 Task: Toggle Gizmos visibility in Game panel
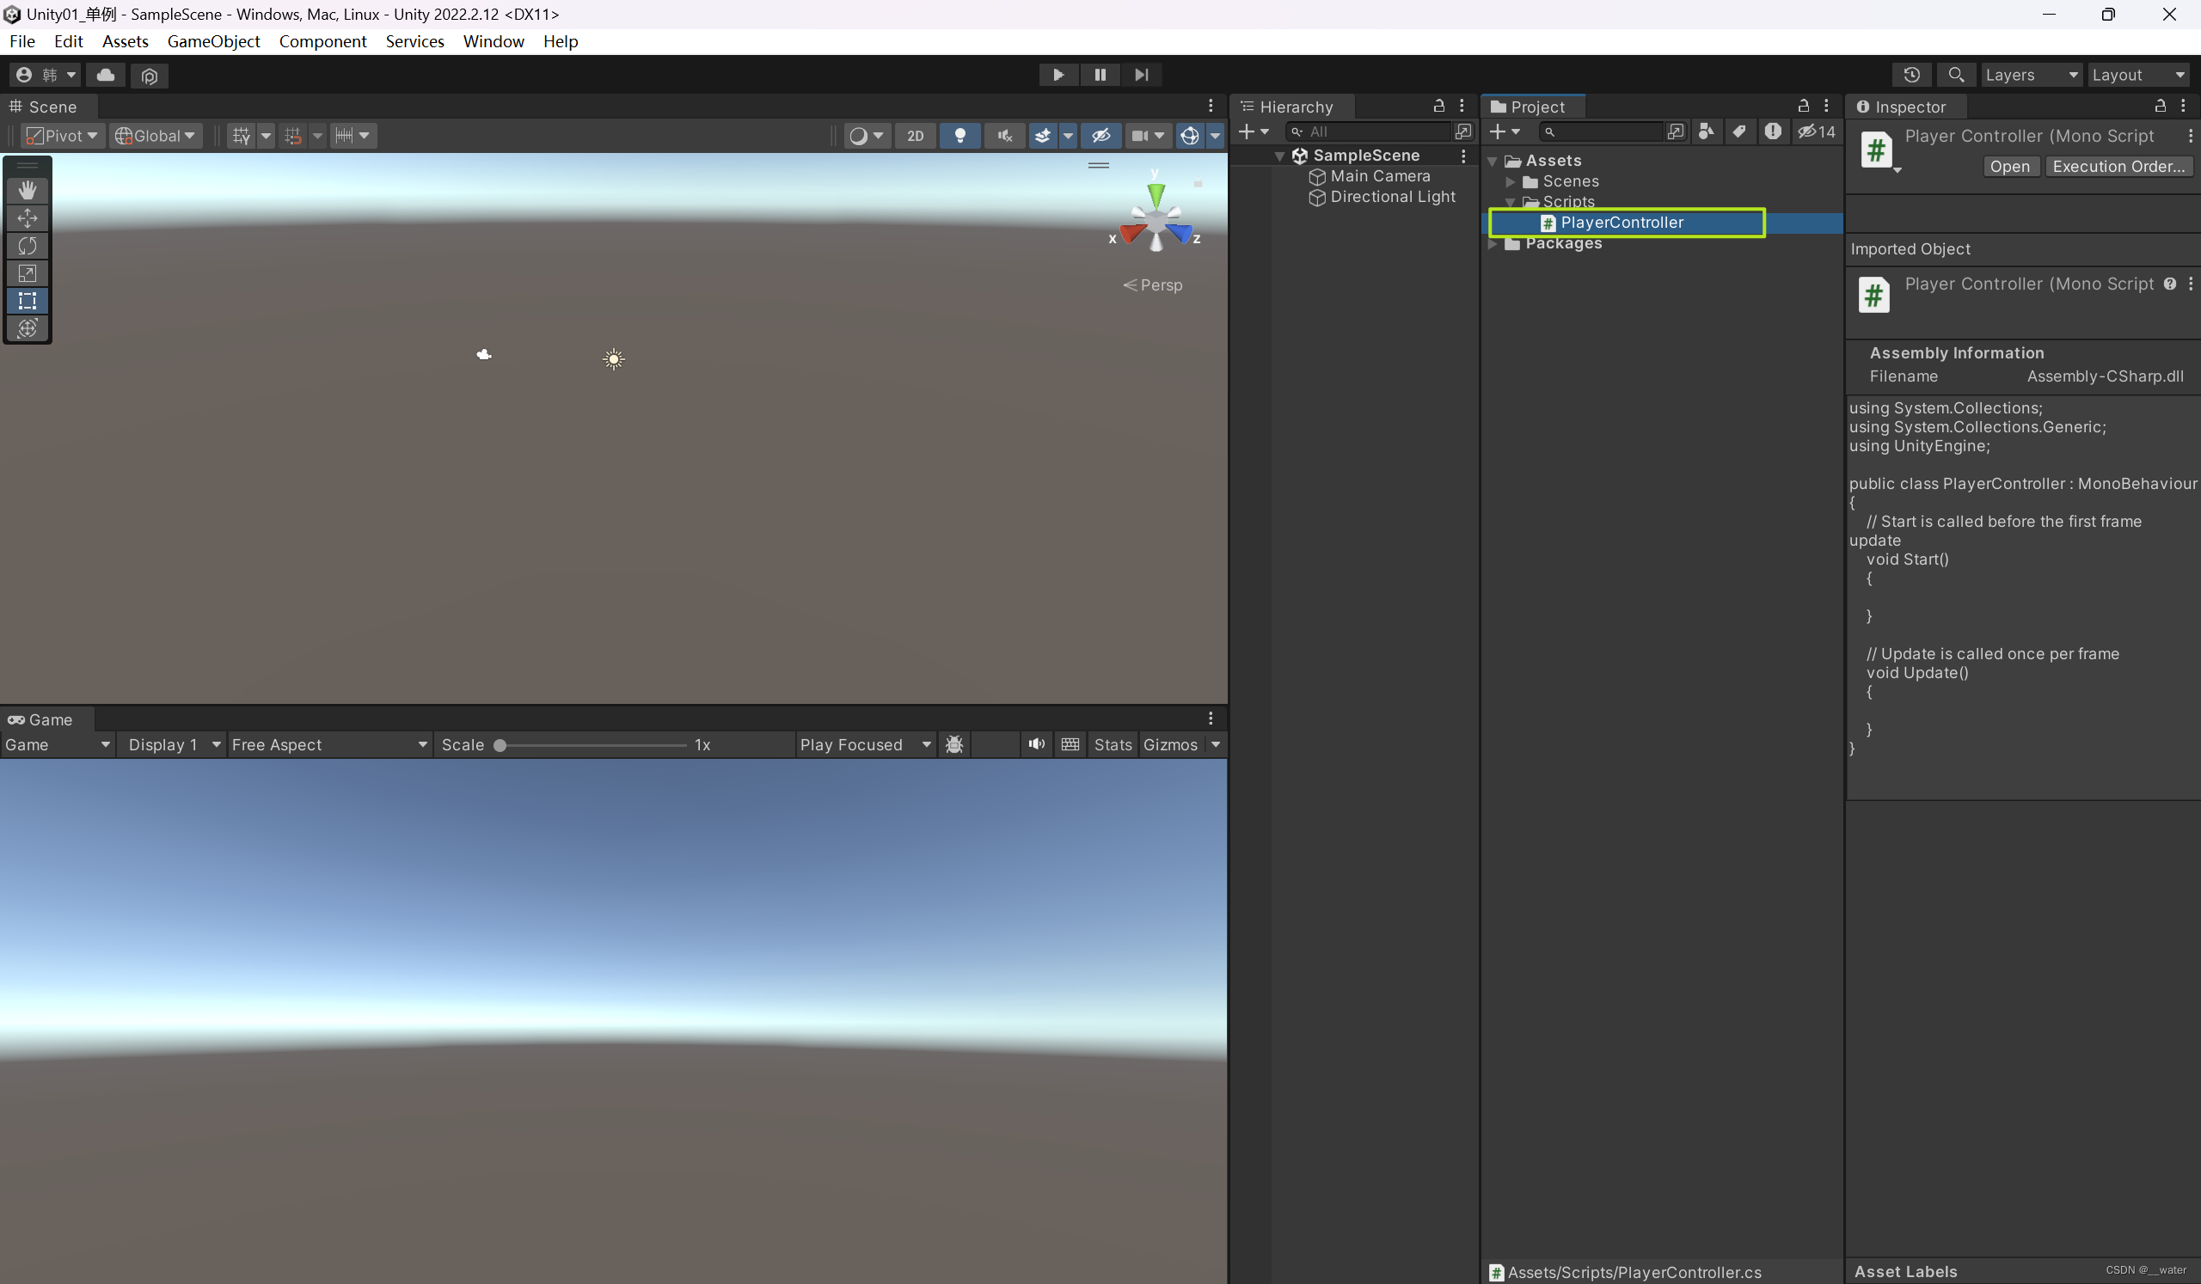click(x=1171, y=744)
